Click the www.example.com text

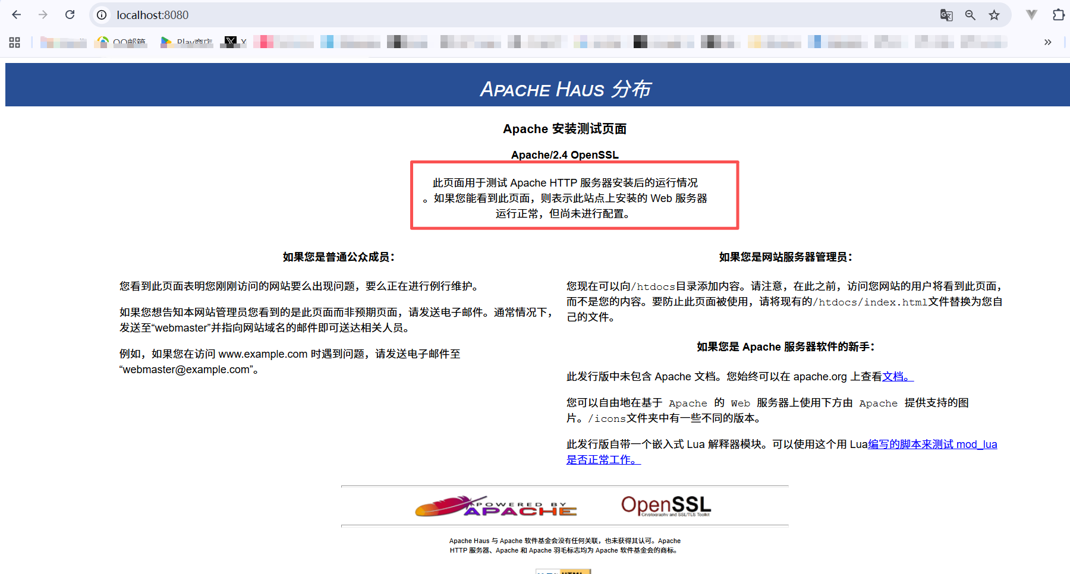point(263,354)
